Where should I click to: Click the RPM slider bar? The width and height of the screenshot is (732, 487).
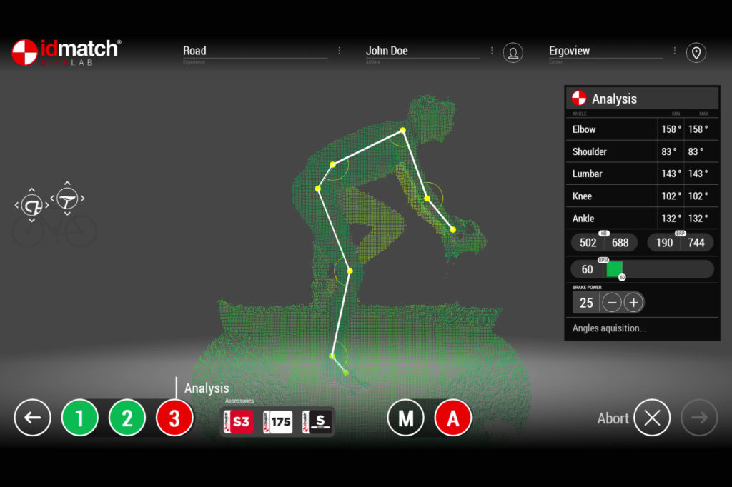click(x=660, y=269)
